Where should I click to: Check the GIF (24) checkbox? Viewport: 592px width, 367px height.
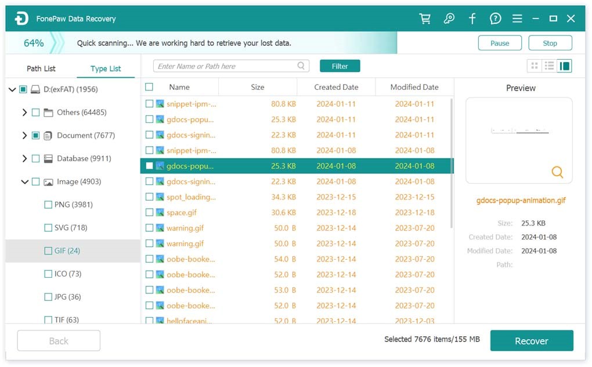click(48, 251)
